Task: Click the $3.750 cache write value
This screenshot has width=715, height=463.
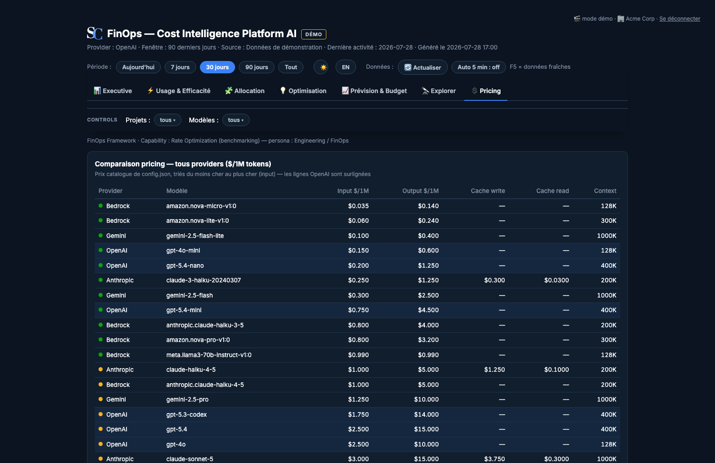Action: click(x=495, y=459)
